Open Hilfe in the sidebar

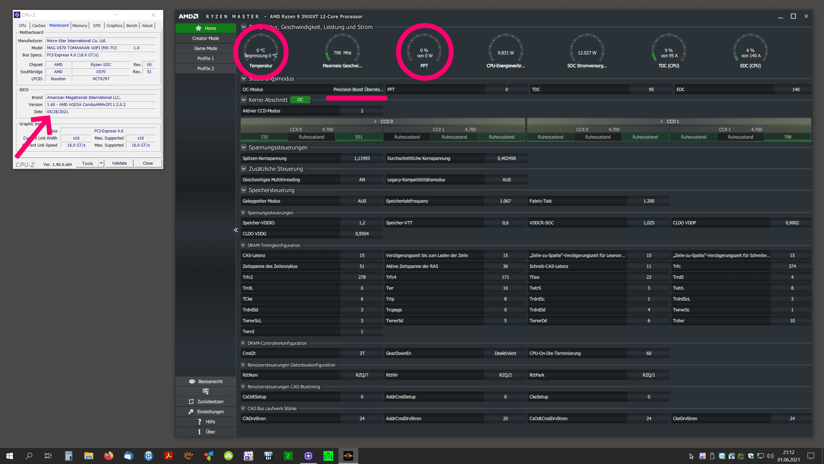click(206, 421)
